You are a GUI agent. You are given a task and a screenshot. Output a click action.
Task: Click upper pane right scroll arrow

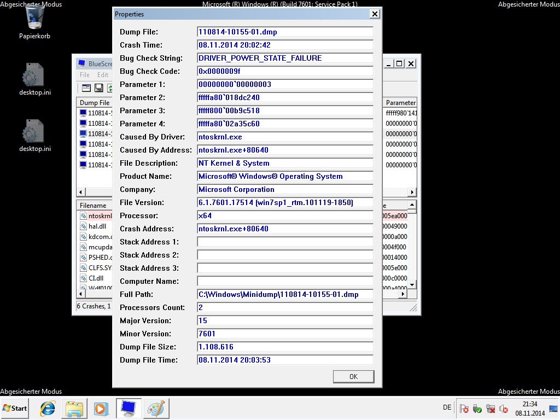point(412,192)
